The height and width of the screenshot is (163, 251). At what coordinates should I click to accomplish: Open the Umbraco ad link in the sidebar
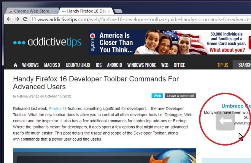236,106
